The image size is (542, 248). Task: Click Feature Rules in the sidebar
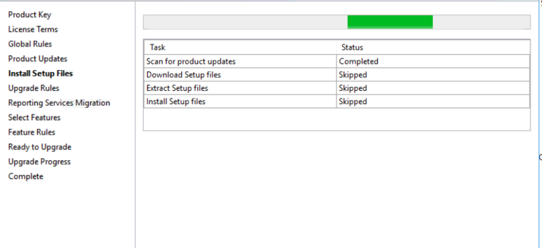(x=32, y=132)
